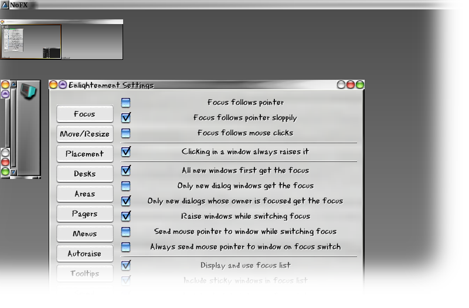Click the NoFX title text in top bar

click(x=19, y=5)
